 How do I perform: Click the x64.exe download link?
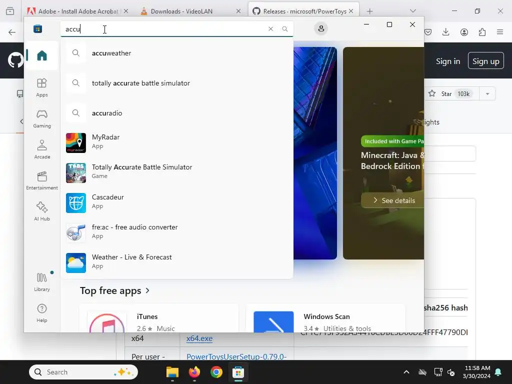pyautogui.click(x=199, y=338)
